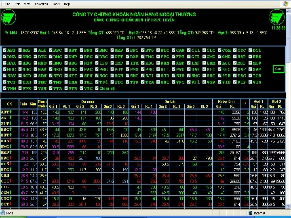The image size is (291, 218).
Task: Click the BMP stock row label
Action: [x=5, y=152]
